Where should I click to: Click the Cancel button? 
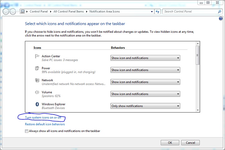(190, 143)
